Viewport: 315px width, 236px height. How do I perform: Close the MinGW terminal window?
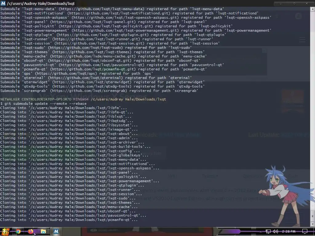coord(307,4)
